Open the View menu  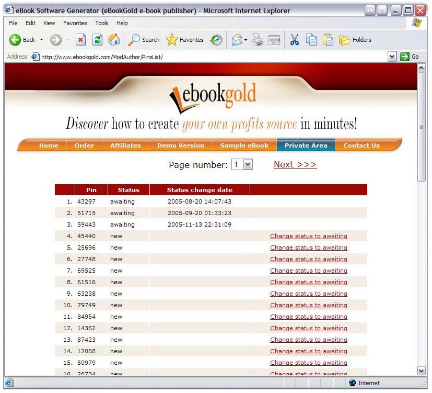(49, 23)
